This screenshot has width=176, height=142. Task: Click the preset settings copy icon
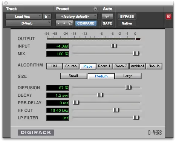pos(70,23)
